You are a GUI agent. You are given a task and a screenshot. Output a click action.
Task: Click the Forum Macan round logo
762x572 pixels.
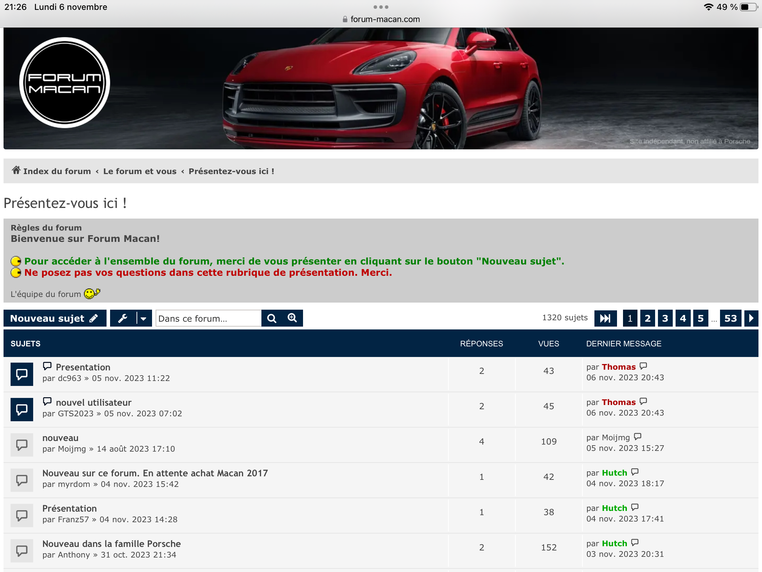pyautogui.click(x=65, y=83)
